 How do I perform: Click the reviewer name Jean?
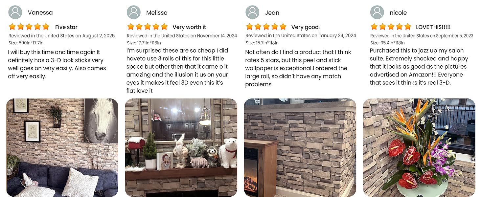tap(272, 13)
